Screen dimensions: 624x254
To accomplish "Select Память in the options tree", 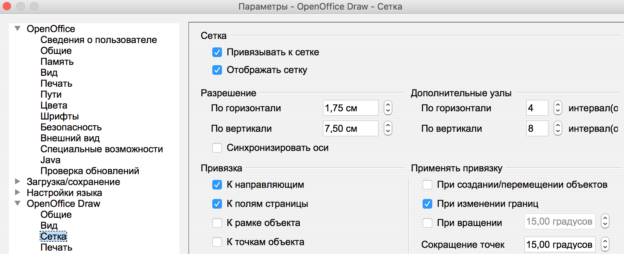I will click(x=57, y=61).
